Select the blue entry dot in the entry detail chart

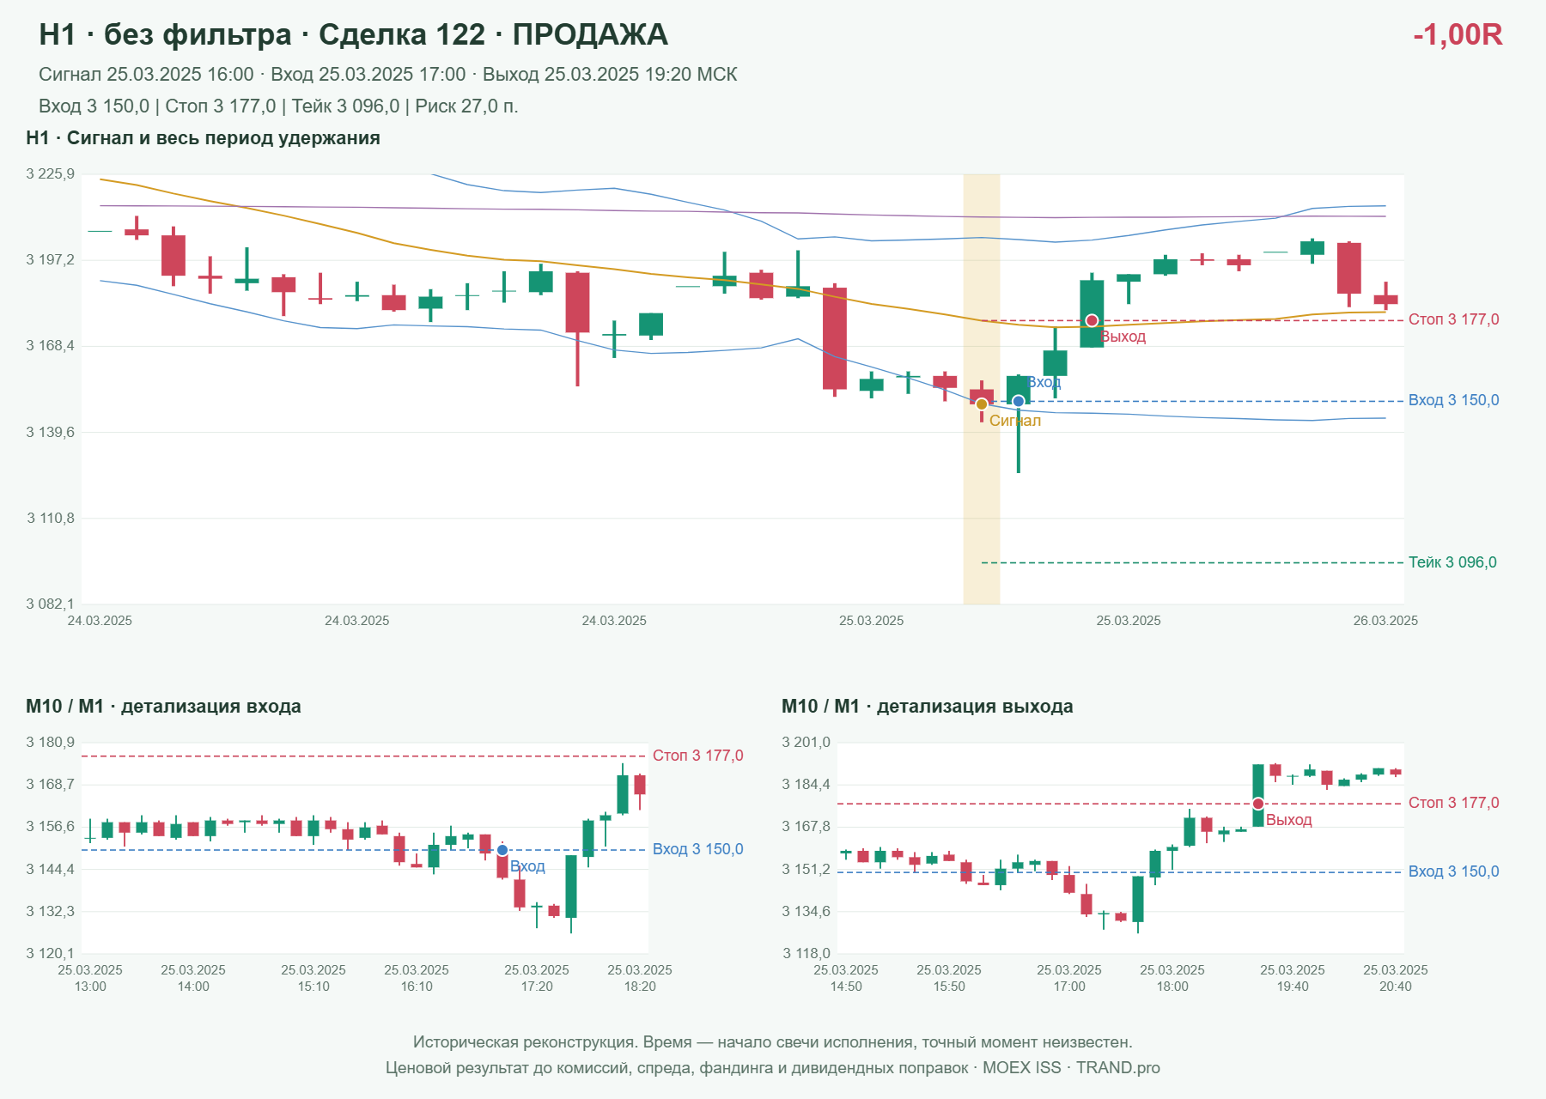click(502, 850)
